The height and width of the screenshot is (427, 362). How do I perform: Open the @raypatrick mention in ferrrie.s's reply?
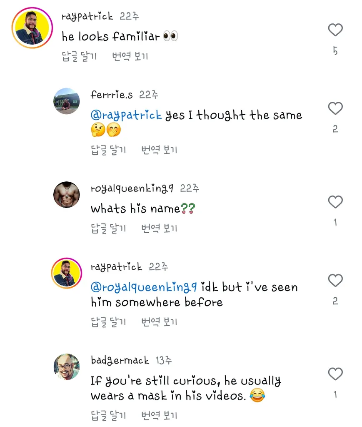coord(126,115)
